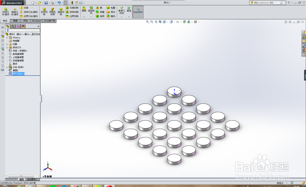Open a file using the folder icon

tap(39, 3)
